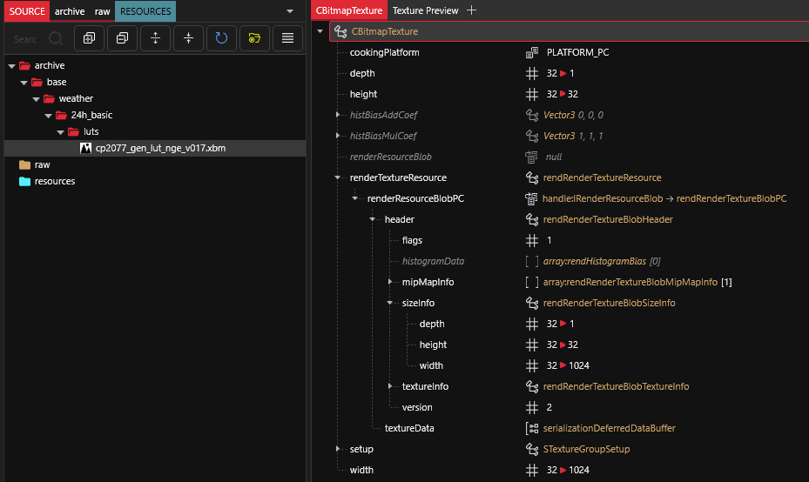Collapse the weather folder in tree

[37, 98]
